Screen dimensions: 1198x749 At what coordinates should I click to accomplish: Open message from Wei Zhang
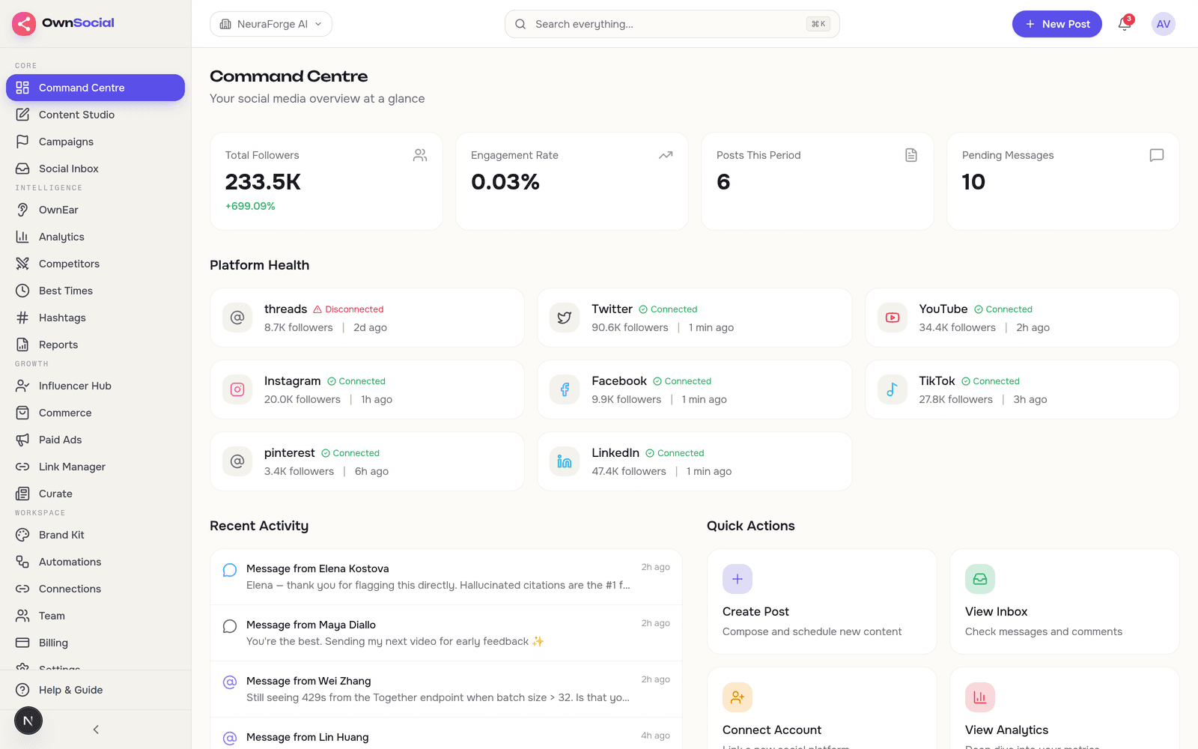click(x=446, y=689)
